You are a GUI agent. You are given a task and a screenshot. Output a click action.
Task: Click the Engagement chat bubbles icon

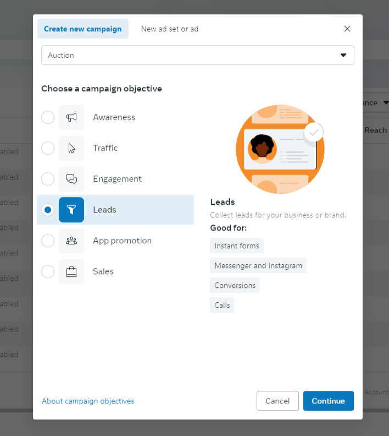(x=71, y=179)
